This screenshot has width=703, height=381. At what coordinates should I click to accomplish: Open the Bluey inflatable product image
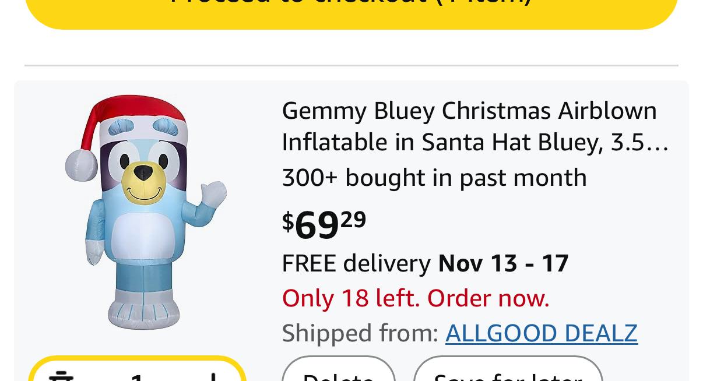[145, 213]
